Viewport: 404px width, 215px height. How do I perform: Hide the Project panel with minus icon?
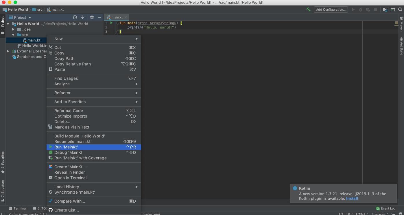tap(99, 17)
